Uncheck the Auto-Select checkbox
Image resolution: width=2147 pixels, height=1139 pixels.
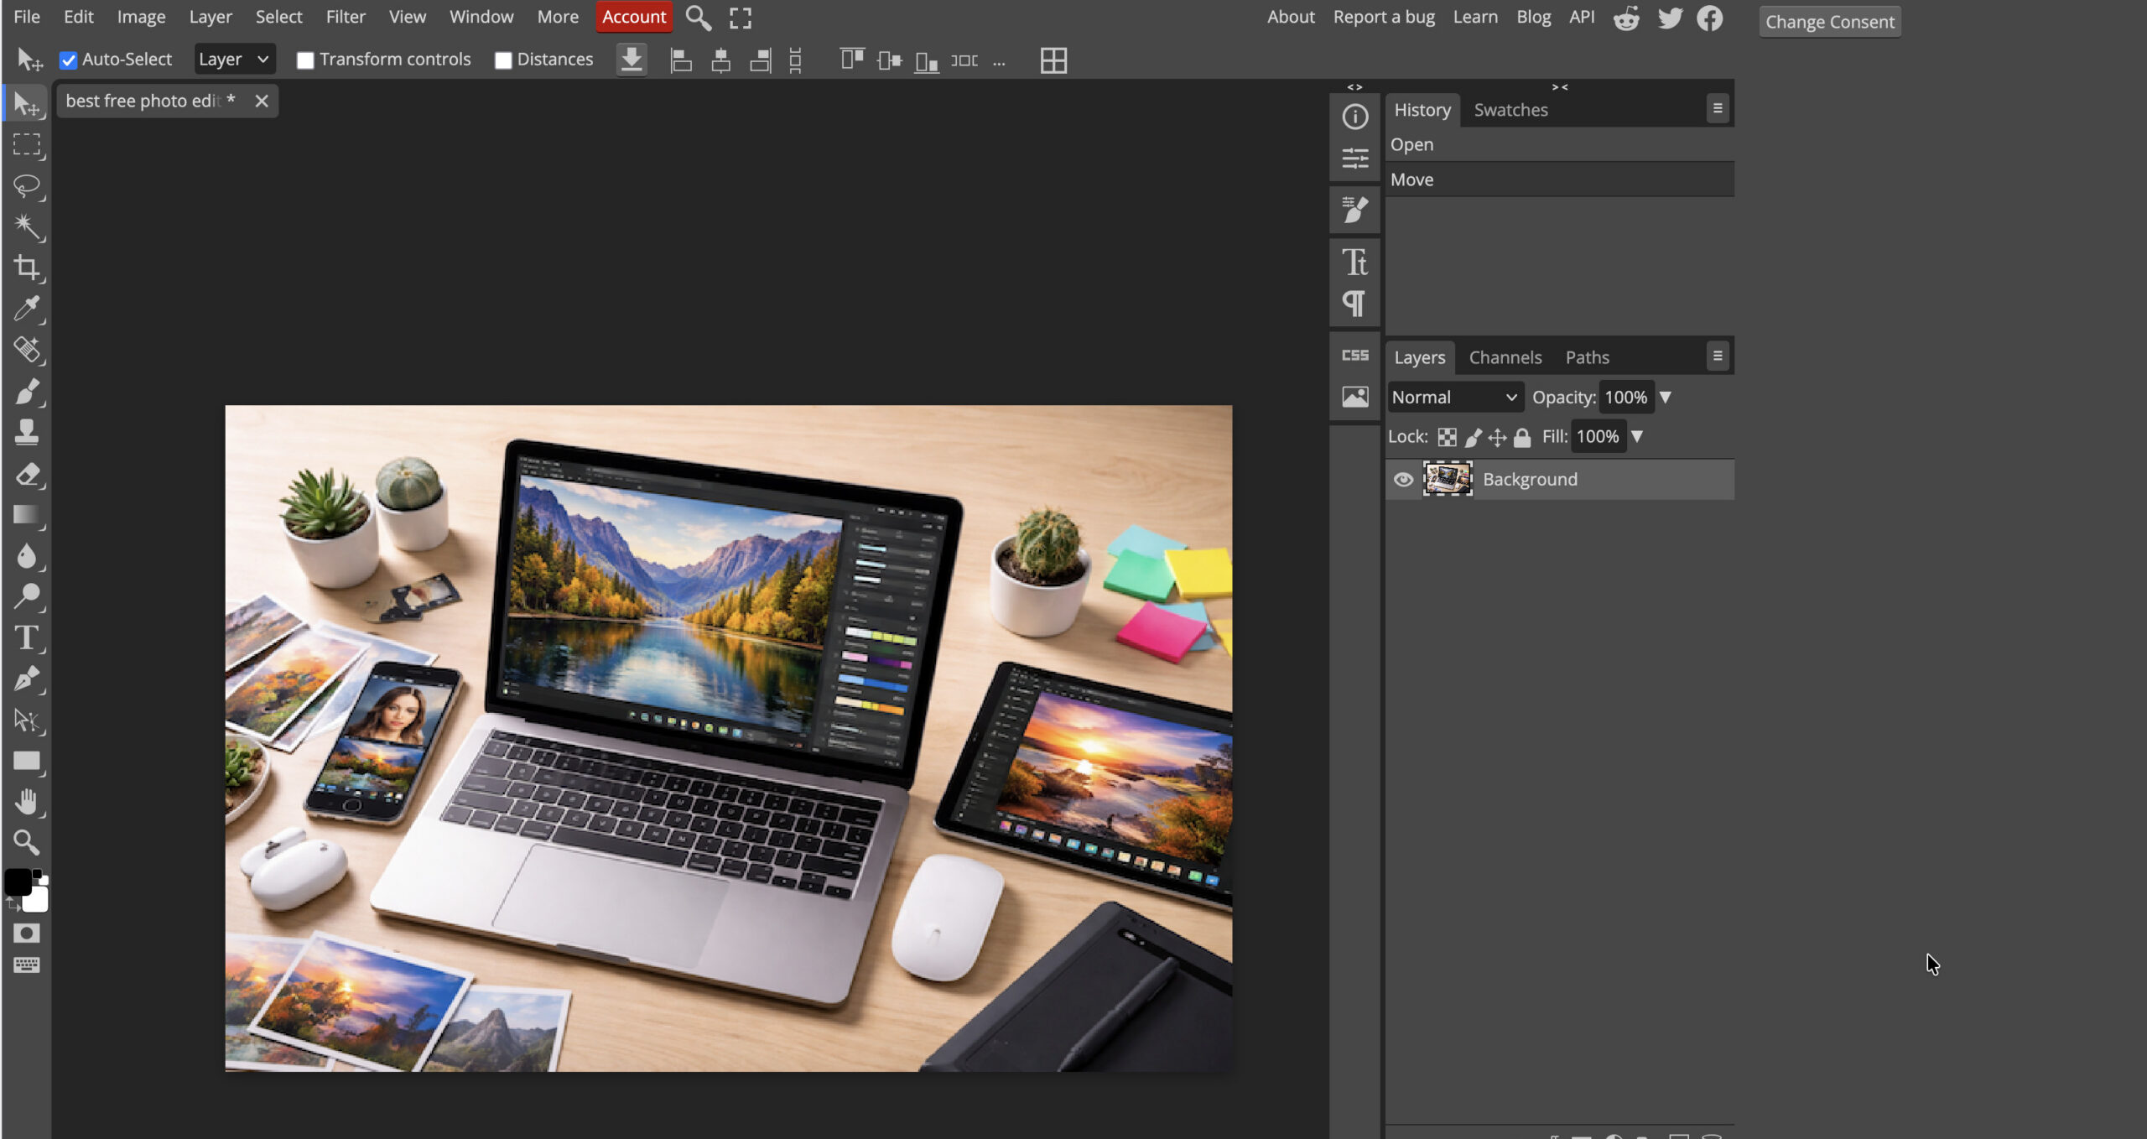point(69,60)
